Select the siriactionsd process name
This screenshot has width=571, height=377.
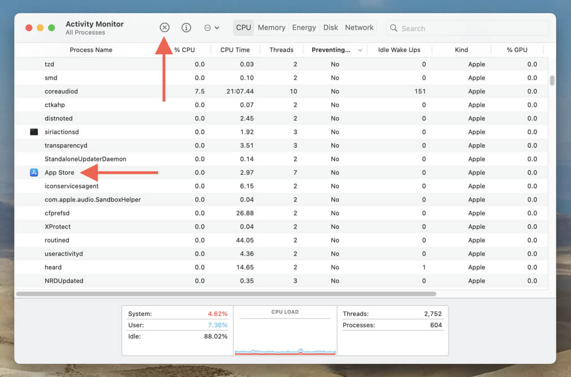coord(62,131)
